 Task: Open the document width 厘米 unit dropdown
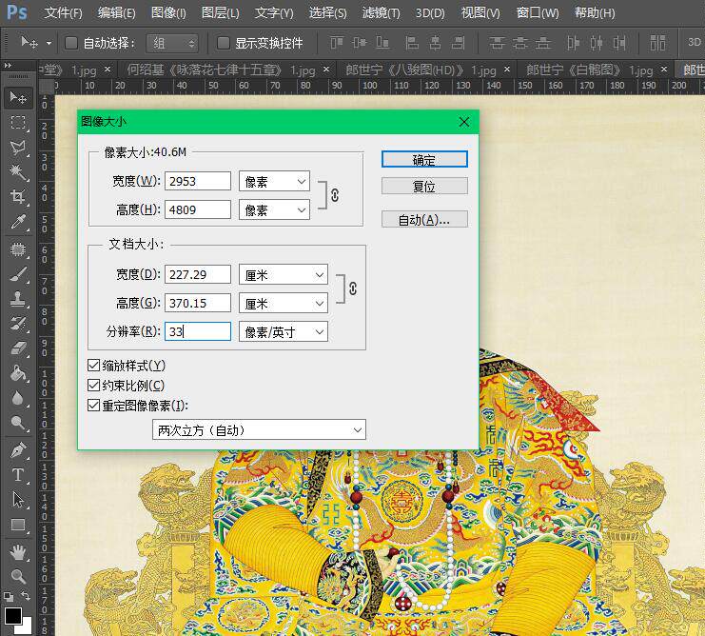tap(284, 275)
